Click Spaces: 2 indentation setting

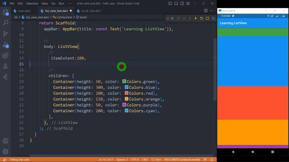tap(122, 160)
